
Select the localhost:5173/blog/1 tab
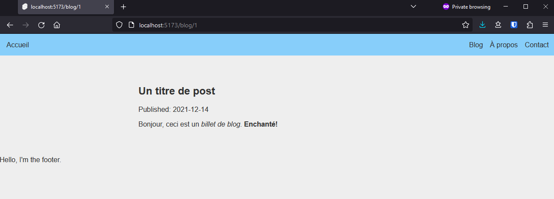tap(66, 7)
